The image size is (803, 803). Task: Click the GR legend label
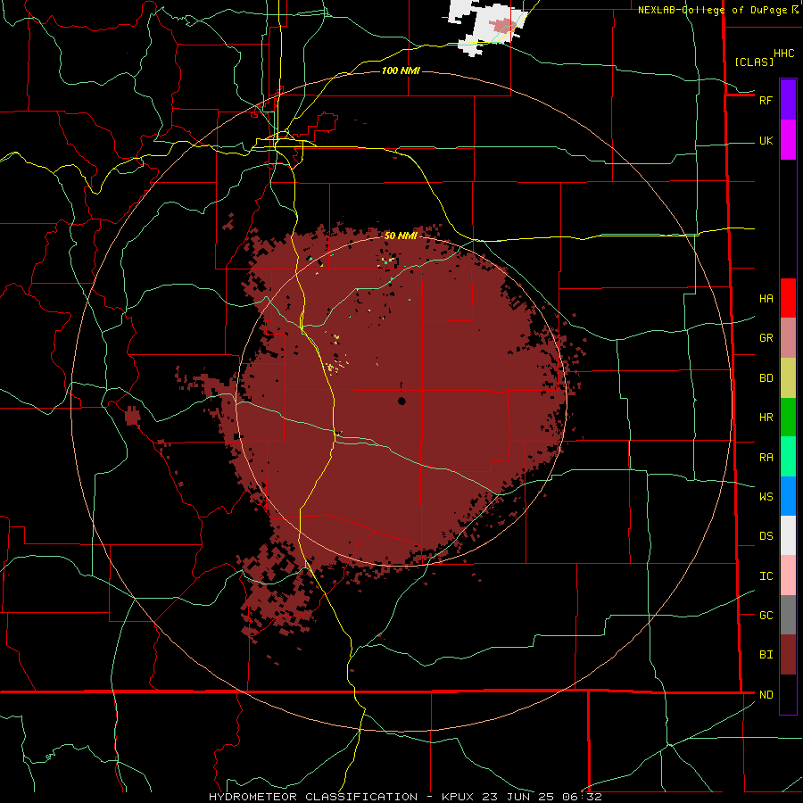(x=766, y=338)
